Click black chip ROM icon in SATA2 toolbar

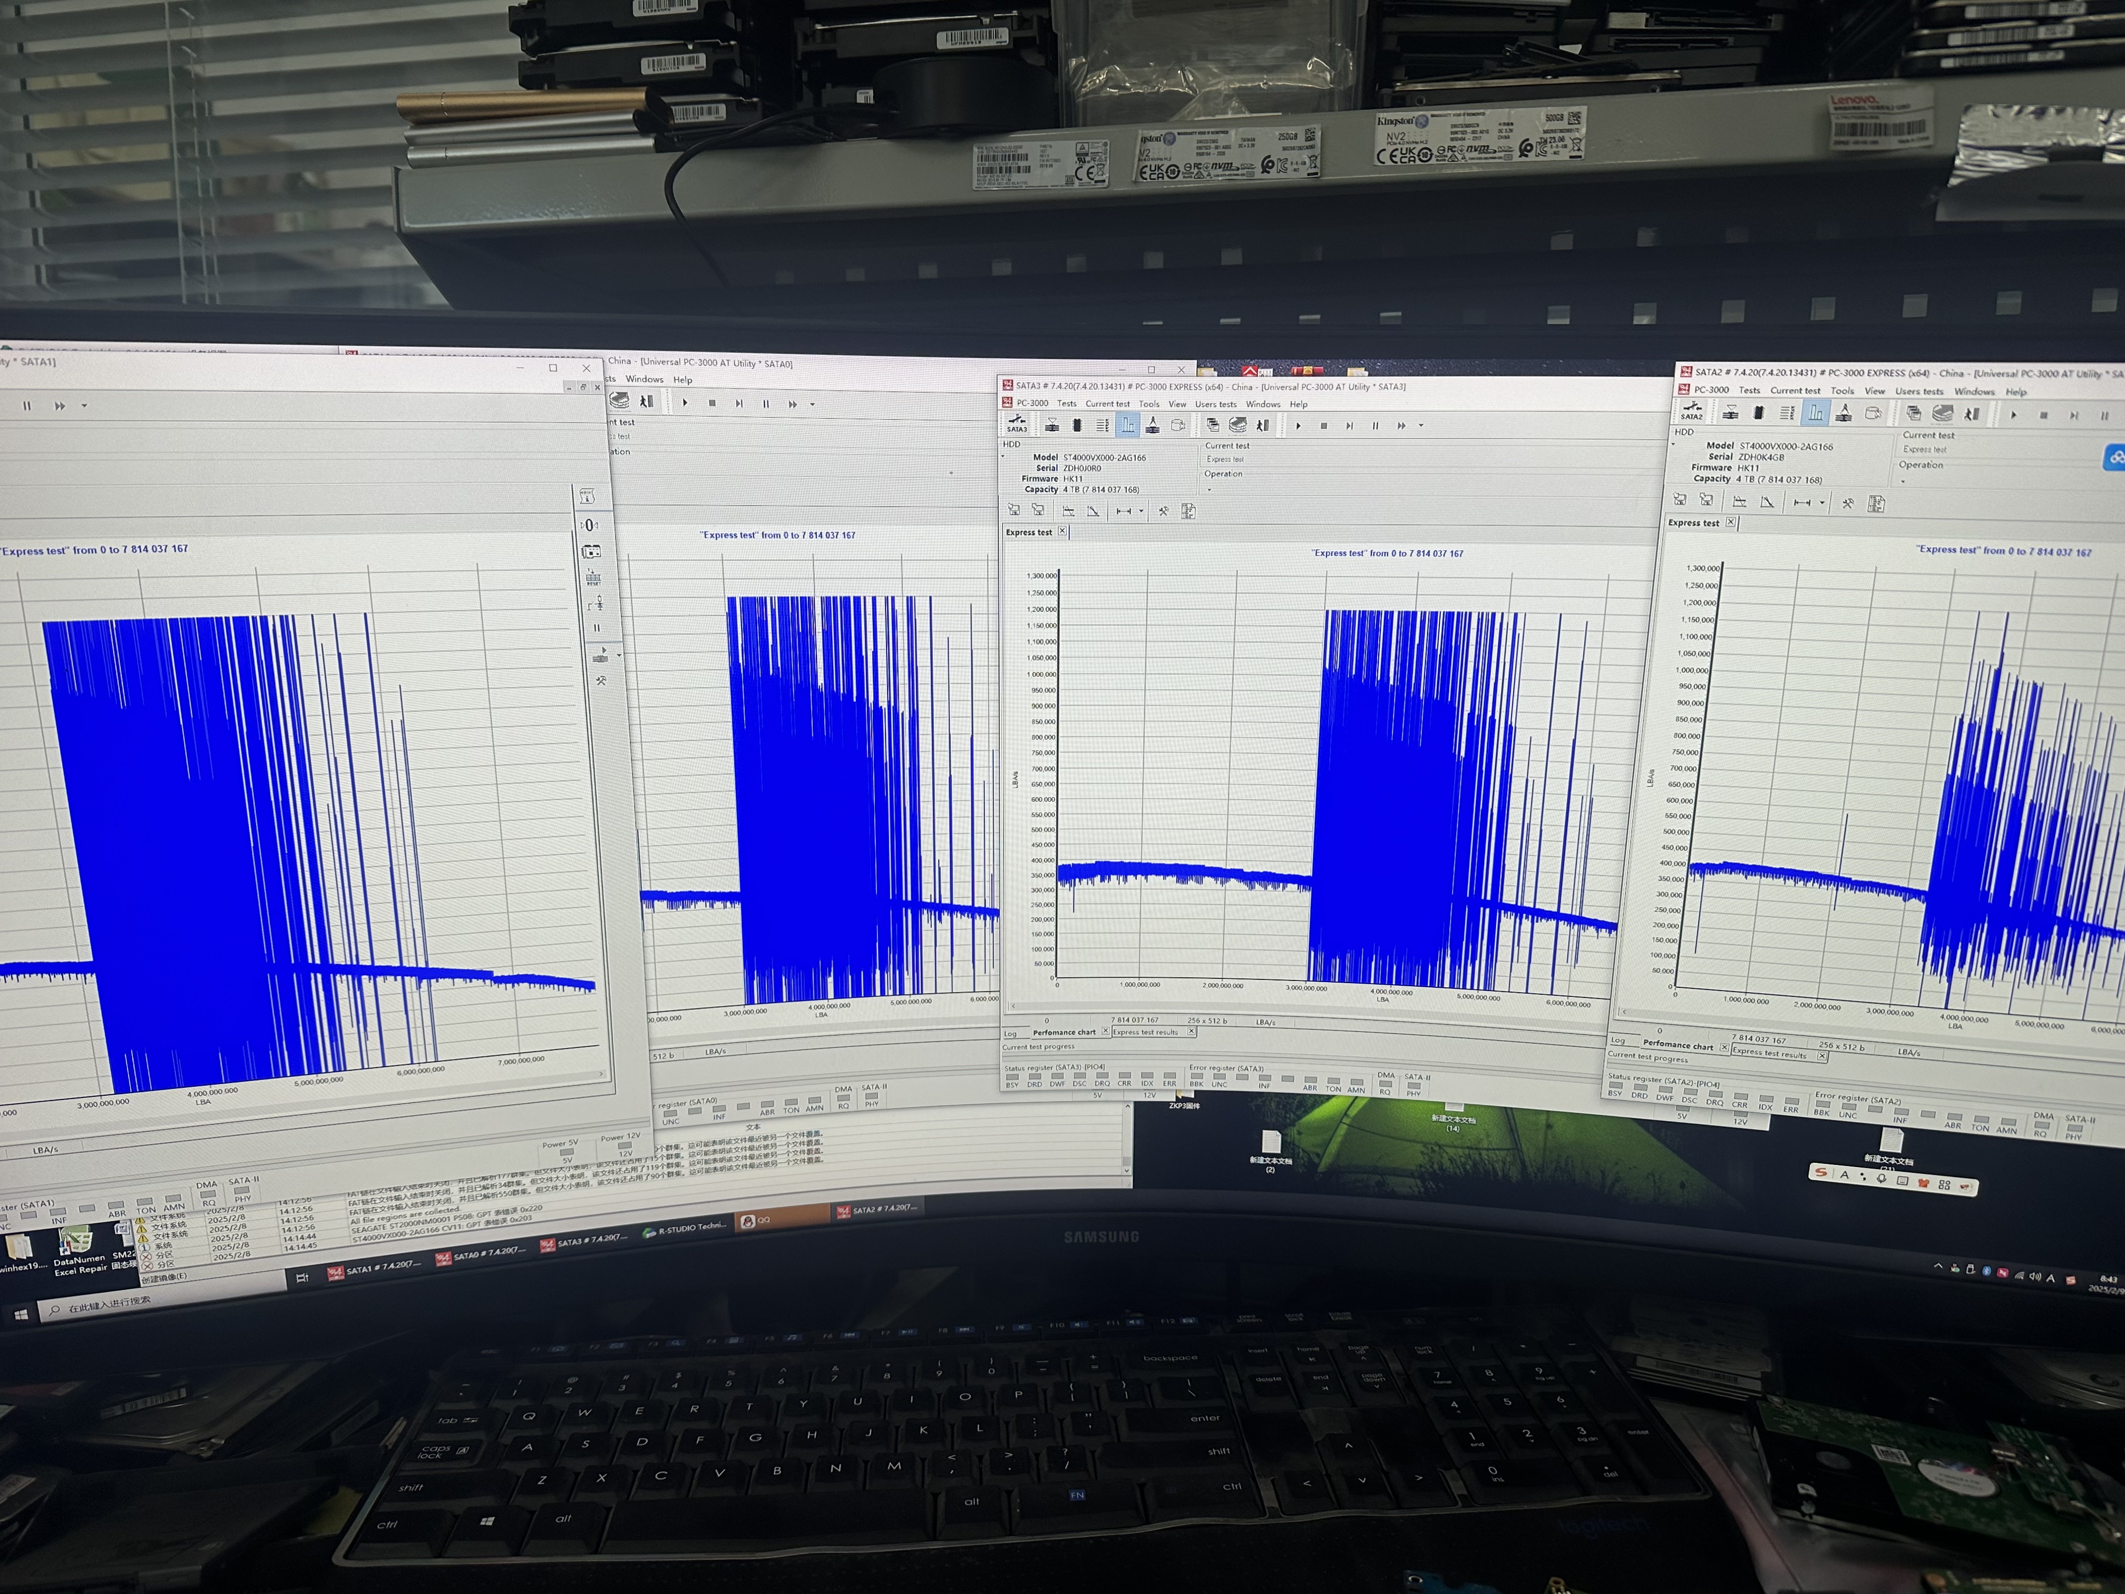pyautogui.click(x=1758, y=413)
